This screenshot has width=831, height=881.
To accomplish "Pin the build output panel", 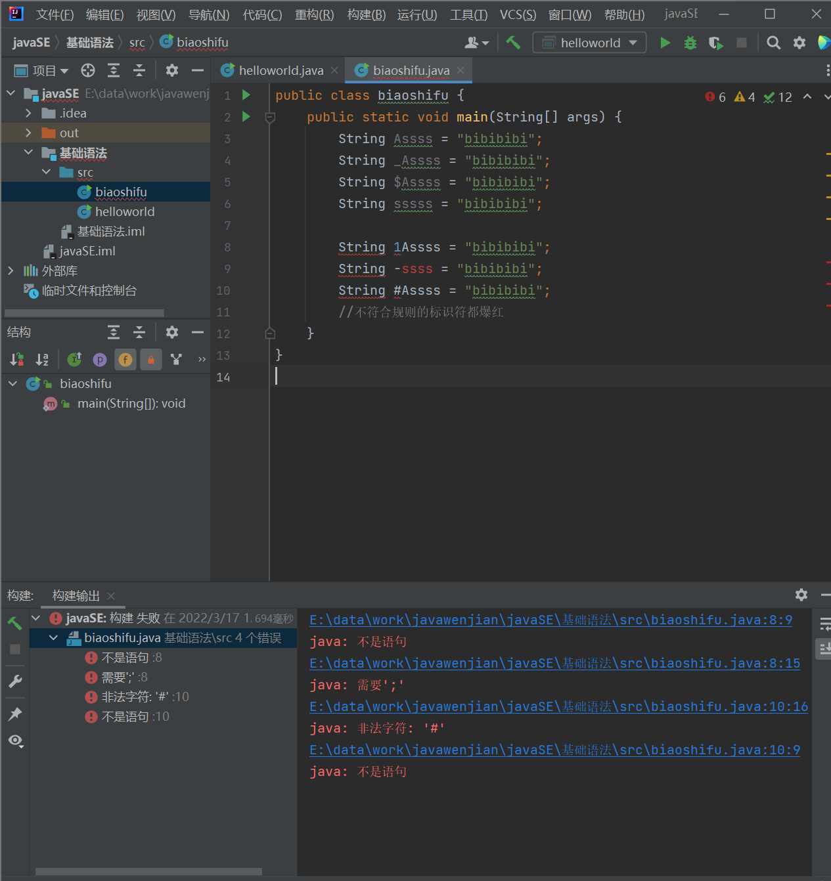I will pyautogui.click(x=15, y=714).
